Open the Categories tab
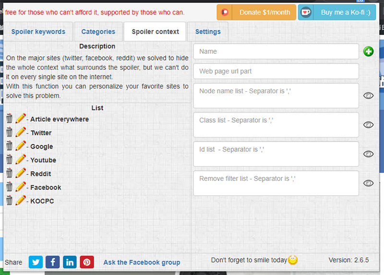This screenshot has width=384, height=275. click(x=98, y=32)
